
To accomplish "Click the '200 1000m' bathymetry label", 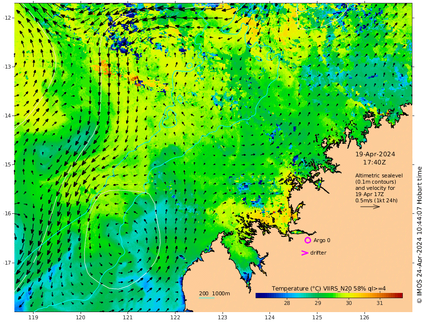I will click(x=214, y=293).
